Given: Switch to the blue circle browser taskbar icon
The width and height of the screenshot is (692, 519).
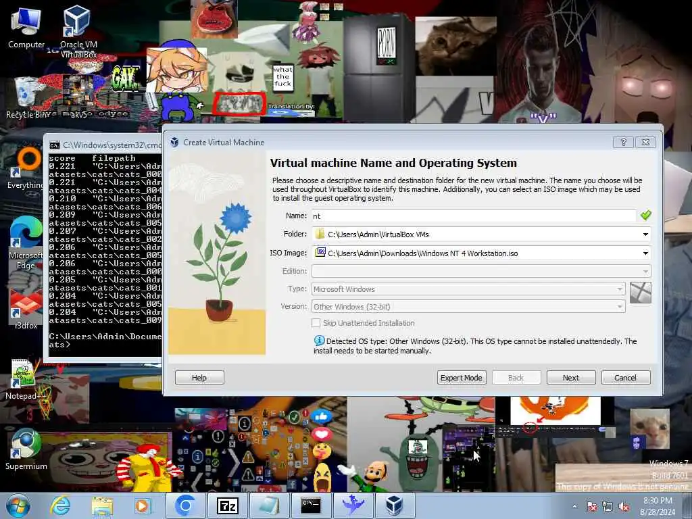Looking at the screenshot, I should pos(185,505).
